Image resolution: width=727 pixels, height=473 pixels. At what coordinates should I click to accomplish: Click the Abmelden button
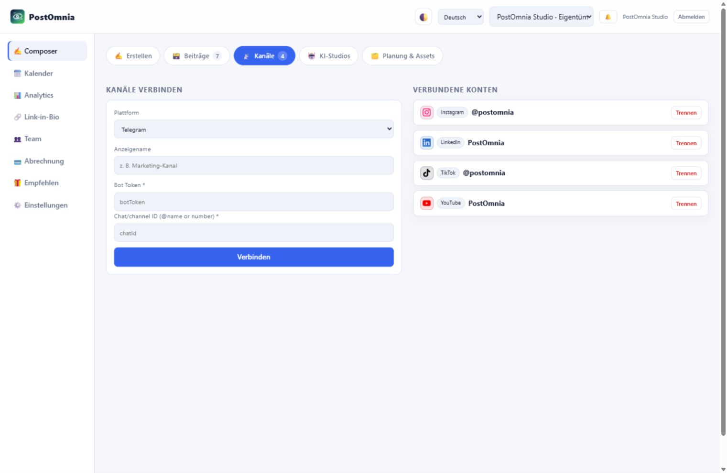coord(691,17)
